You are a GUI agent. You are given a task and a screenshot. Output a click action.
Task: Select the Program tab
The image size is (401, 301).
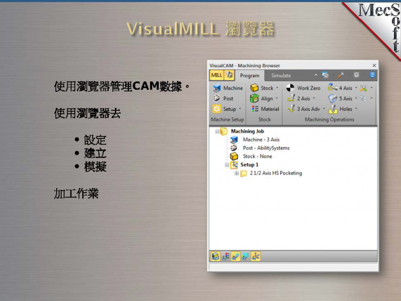pyautogui.click(x=250, y=76)
